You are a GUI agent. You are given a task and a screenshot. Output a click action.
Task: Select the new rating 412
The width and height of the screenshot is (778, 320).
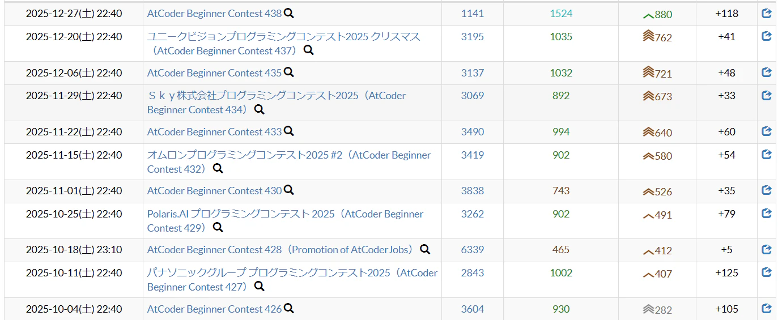pyautogui.click(x=664, y=250)
